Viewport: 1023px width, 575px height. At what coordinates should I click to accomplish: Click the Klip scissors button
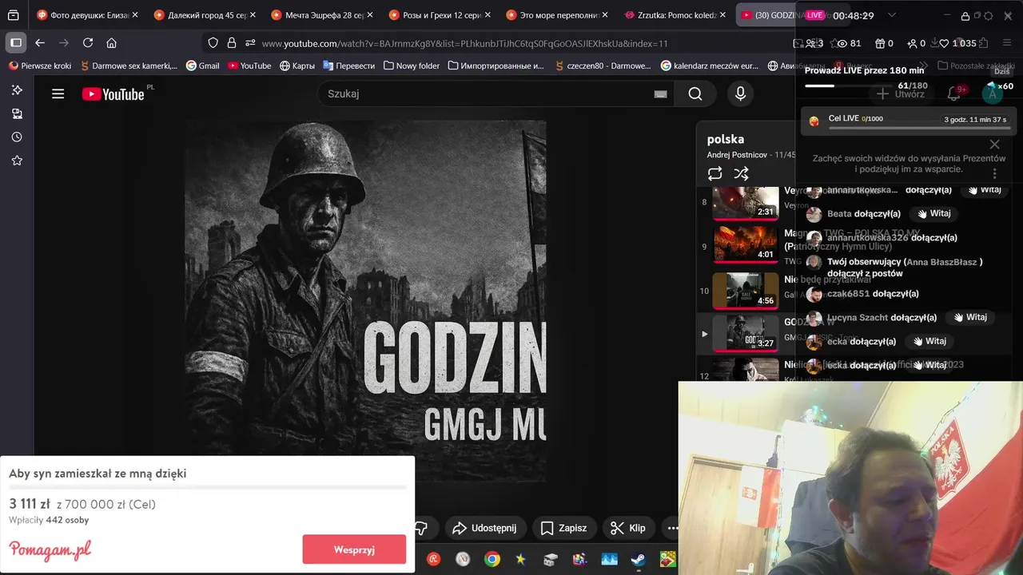point(627,528)
